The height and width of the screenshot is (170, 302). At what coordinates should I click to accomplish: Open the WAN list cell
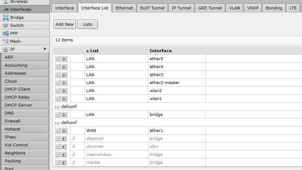116,130
